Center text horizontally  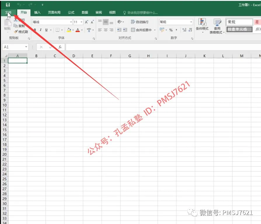click(105, 30)
